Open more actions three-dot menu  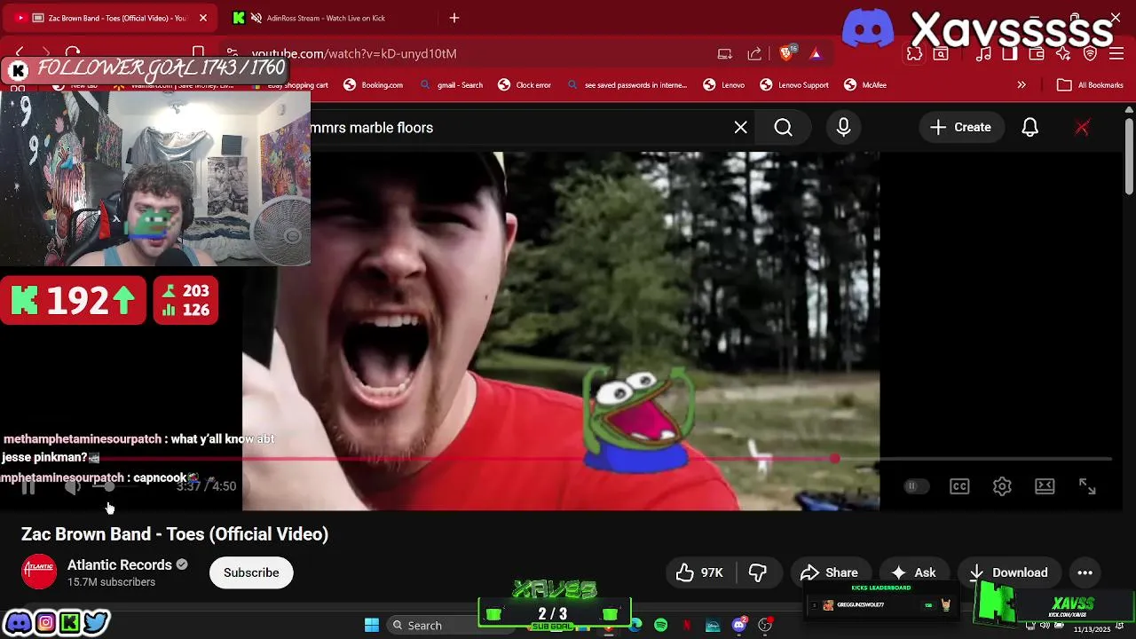[1085, 572]
